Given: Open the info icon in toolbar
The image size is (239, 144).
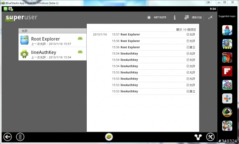Looking at the screenshot, I should pos(175,17).
